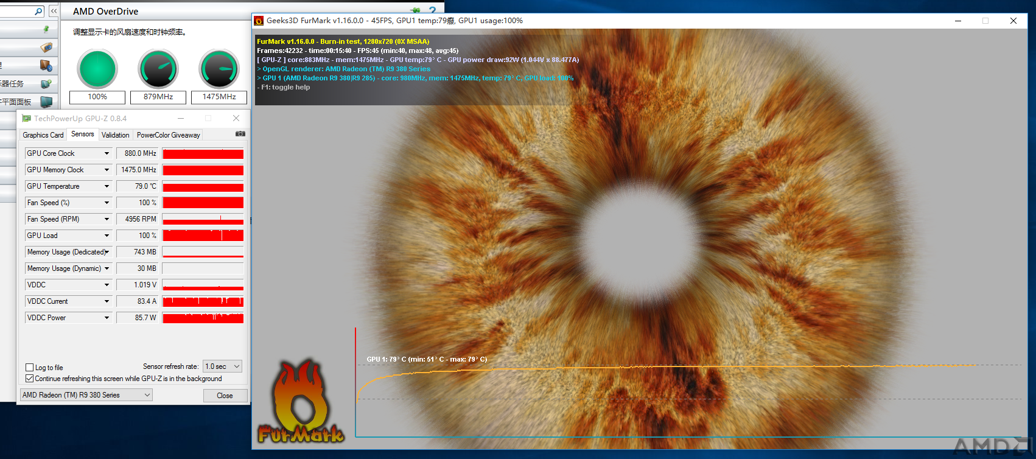The height and width of the screenshot is (459, 1036).
Task: Open Sensor refresh rate 1.0 sec dropdown
Action: point(223,366)
